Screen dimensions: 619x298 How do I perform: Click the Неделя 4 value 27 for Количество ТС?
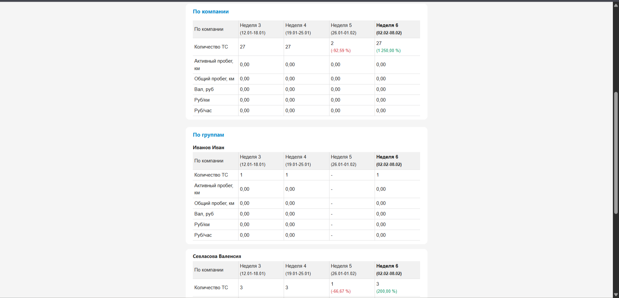click(288, 47)
